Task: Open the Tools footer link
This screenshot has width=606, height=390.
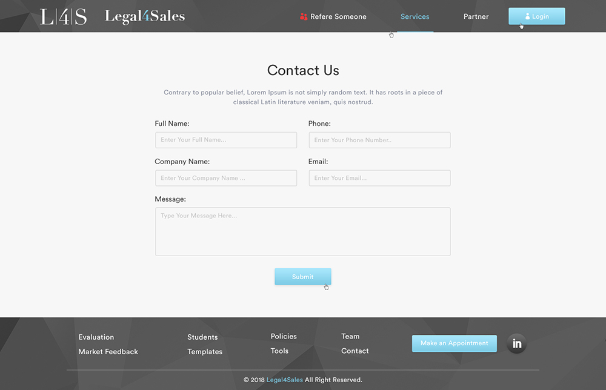Action: point(279,351)
